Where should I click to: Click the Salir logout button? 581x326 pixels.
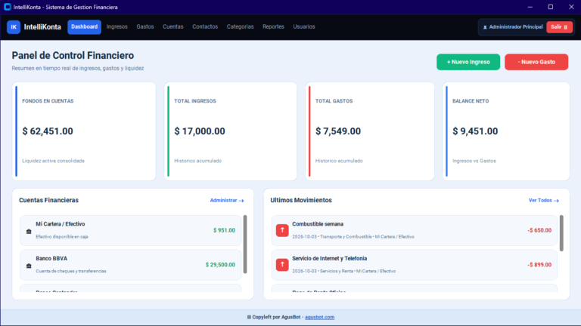pos(559,27)
